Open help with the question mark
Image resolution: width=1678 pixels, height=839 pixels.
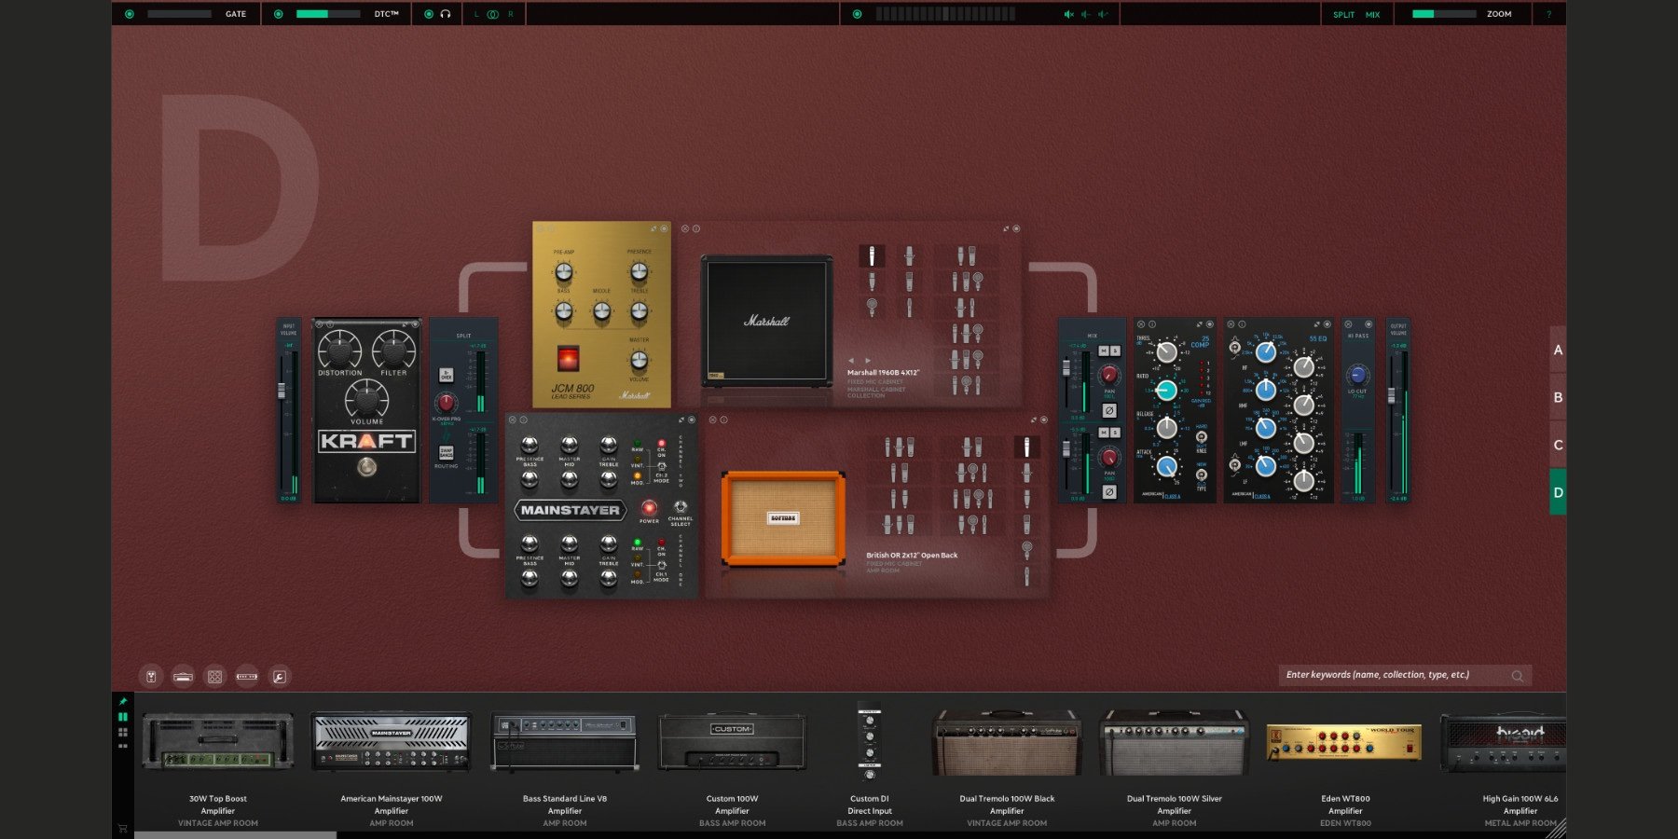1549,14
